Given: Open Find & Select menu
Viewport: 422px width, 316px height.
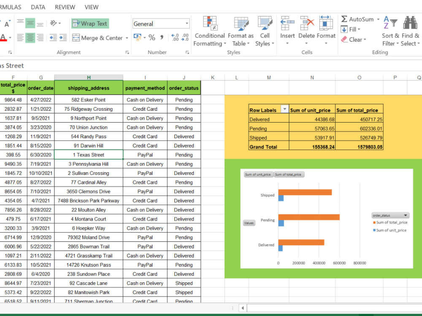Looking at the screenshot, I should point(410,31).
